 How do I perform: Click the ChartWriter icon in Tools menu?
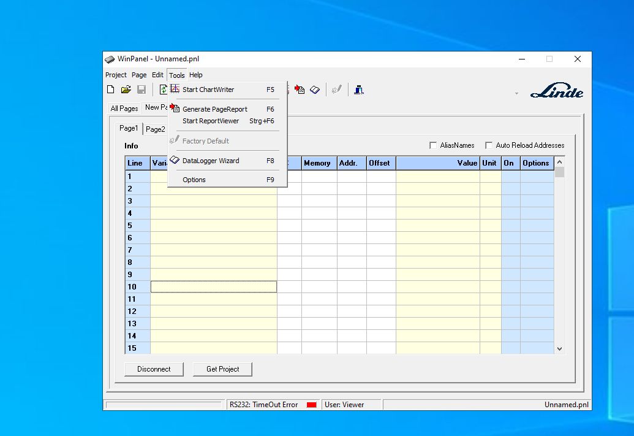175,89
